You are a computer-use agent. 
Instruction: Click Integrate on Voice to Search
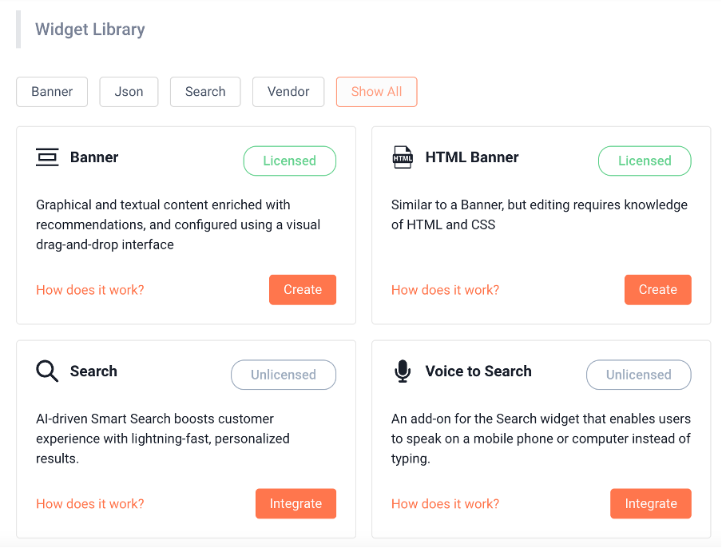[x=650, y=503]
